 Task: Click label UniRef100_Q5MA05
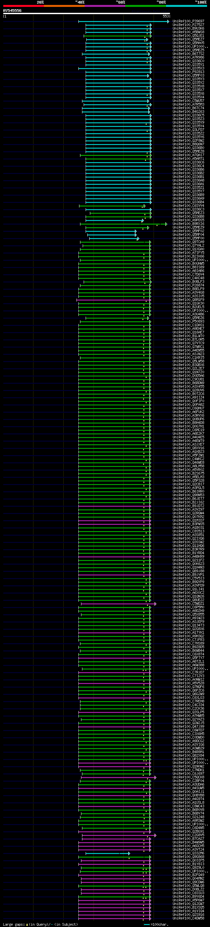click(188, 43)
